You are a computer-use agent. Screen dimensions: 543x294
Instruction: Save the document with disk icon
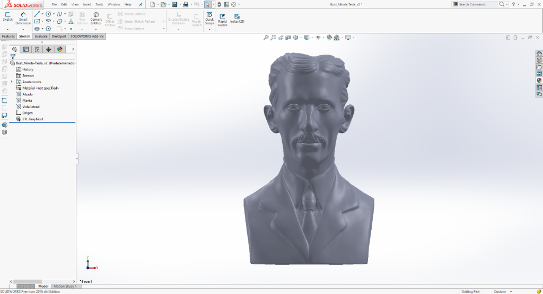174,4
